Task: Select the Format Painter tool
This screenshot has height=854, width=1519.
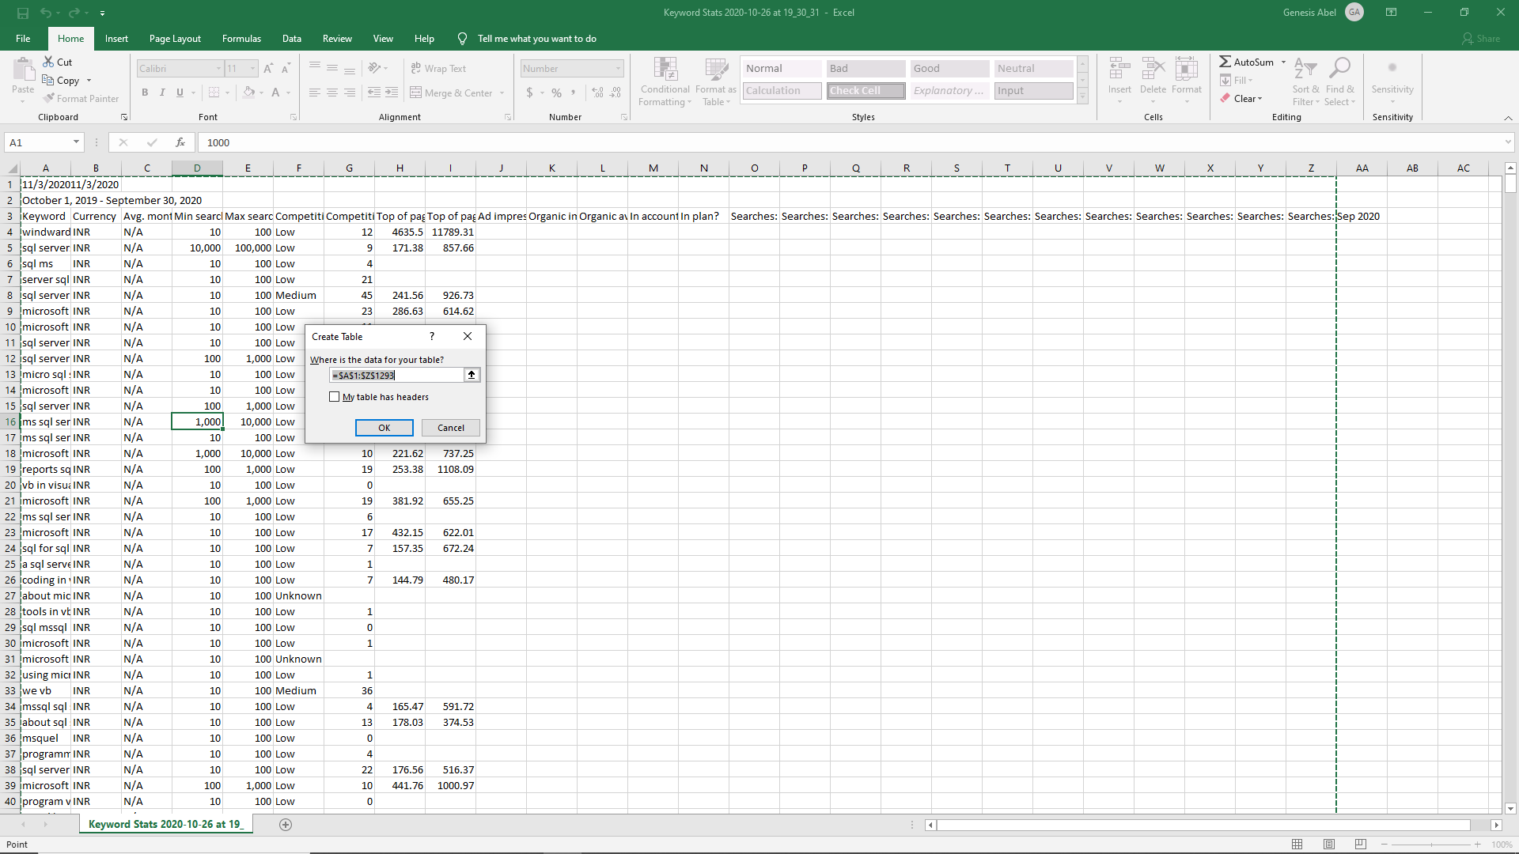Action: (81, 98)
